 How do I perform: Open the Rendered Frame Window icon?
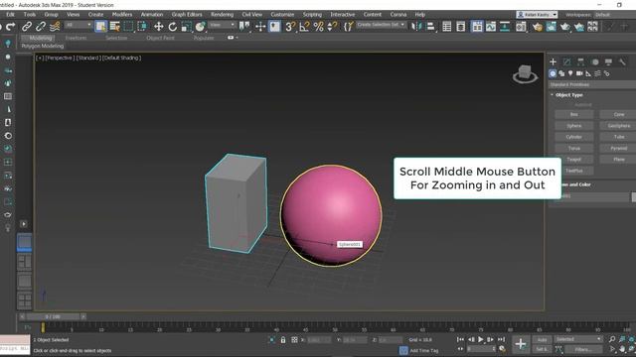pos(552,27)
